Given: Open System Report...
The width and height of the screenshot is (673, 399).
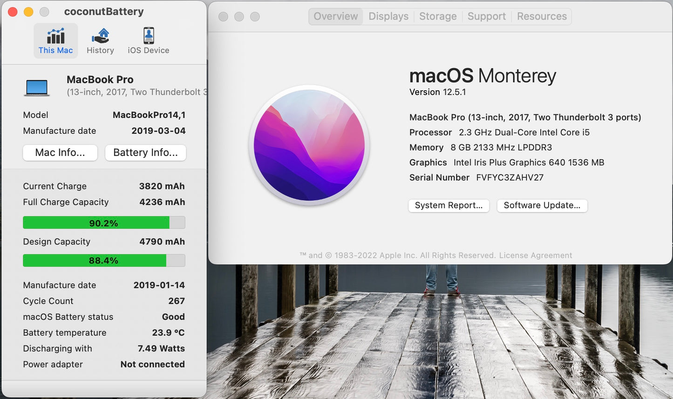Looking at the screenshot, I should click(449, 205).
